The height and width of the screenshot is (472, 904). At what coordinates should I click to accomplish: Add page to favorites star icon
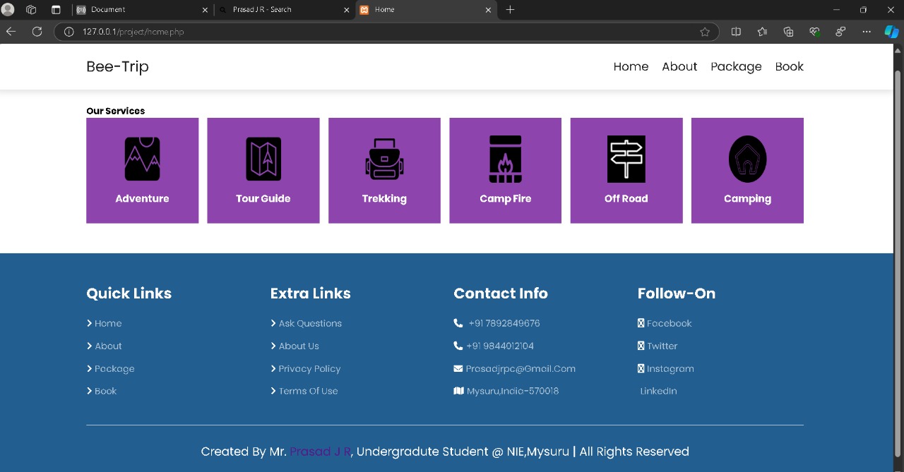(704, 32)
